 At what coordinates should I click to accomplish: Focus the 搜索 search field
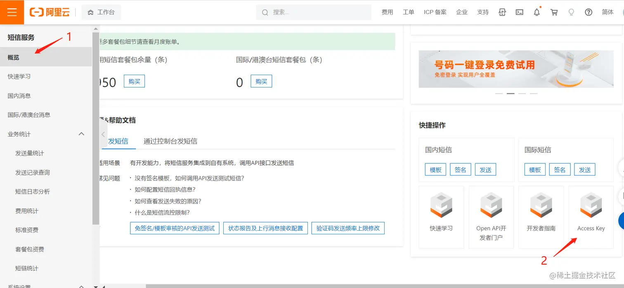314,12
